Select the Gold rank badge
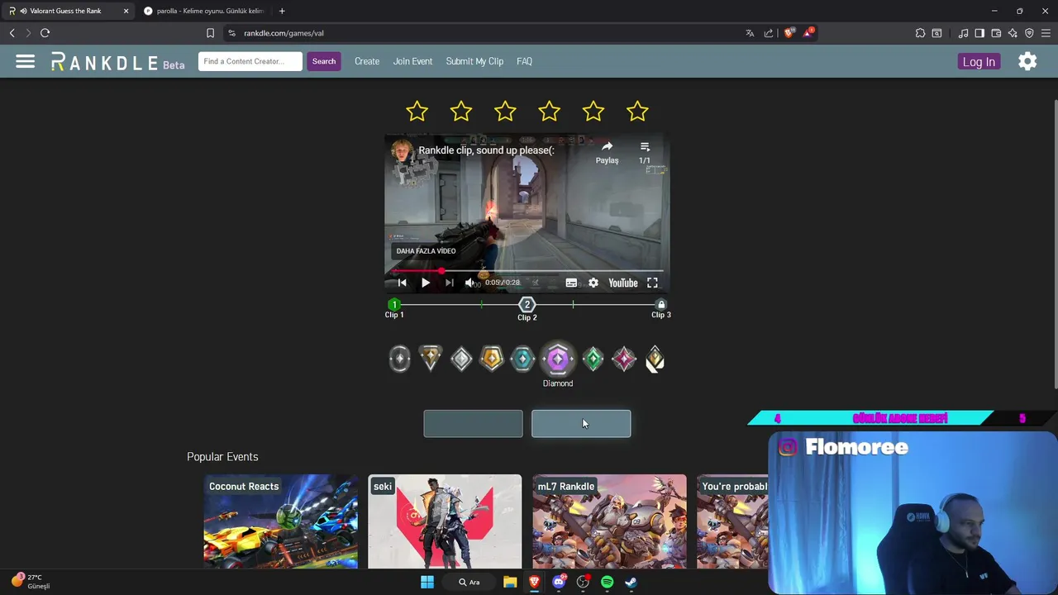The height and width of the screenshot is (595, 1058). pyautogui.click(x=492, y=359)
